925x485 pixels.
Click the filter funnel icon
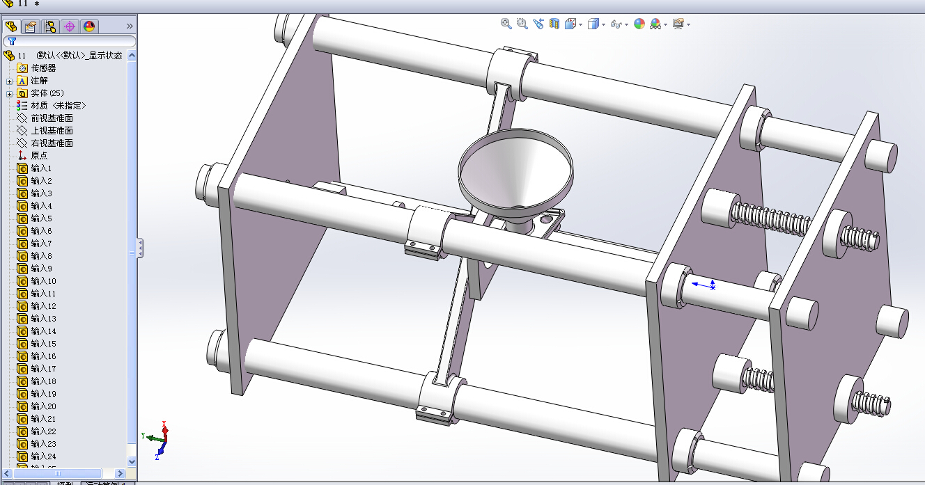(12, 41)
